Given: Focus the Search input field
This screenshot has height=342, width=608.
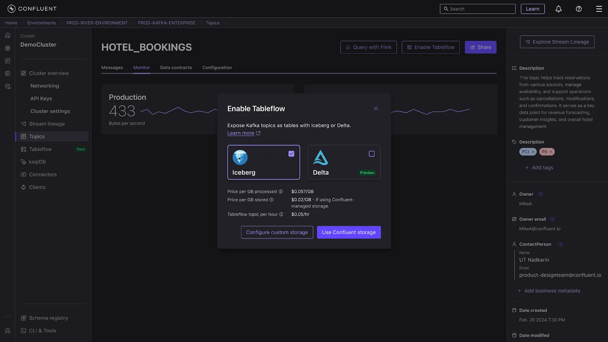Looking at the screenshot, I should (x=478, y=9).
